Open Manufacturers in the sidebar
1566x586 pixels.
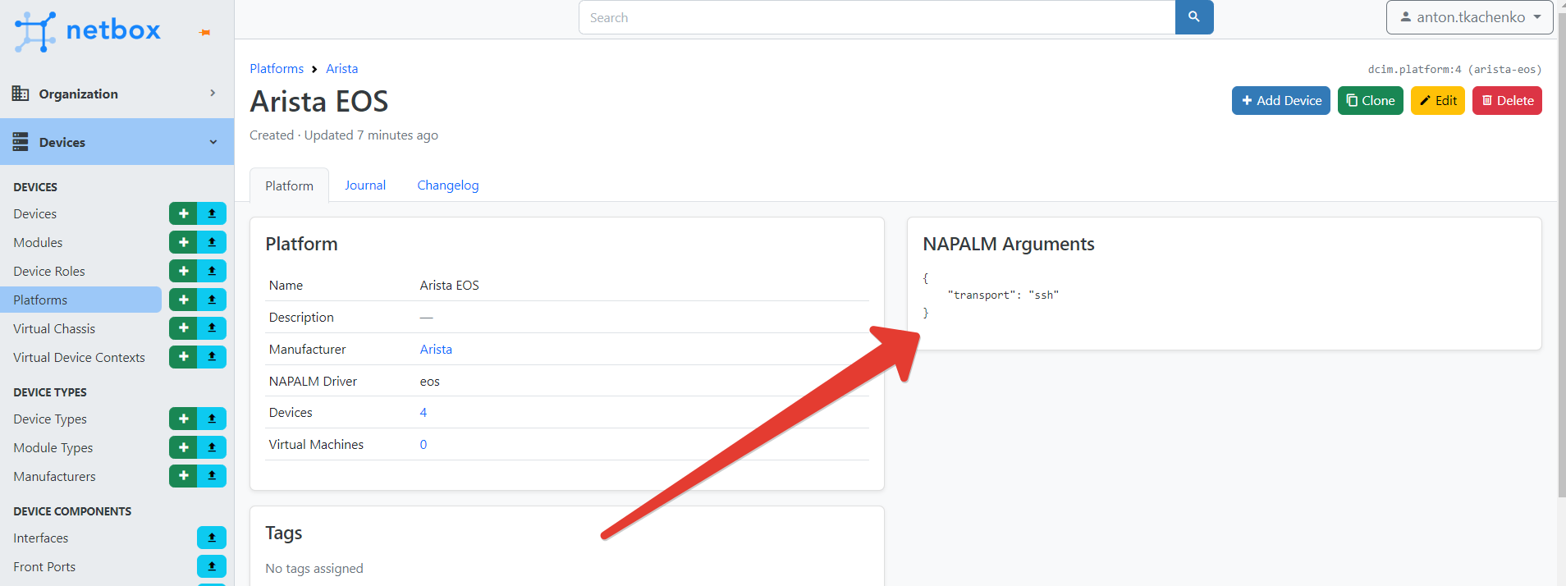coord(54,476)
